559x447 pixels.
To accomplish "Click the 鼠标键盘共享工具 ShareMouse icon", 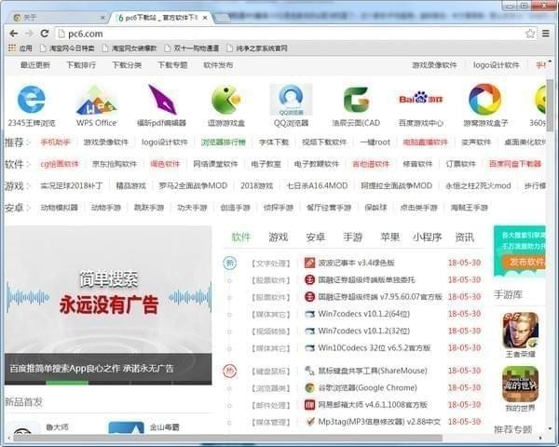I will pos(309,371).
